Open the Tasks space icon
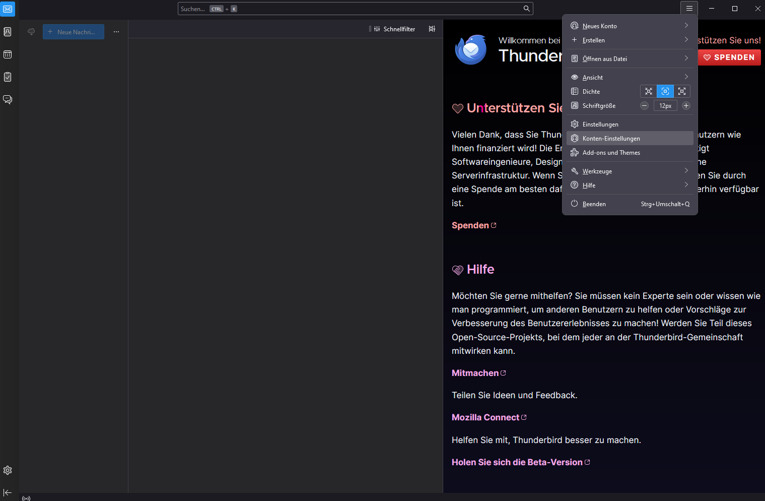Viewport: 765px width, 501px height. (8, 77)
